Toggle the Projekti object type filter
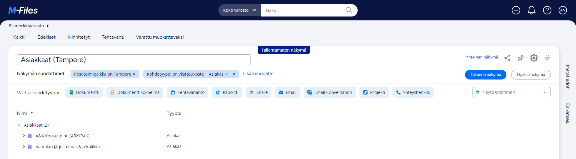This screenshot has height=159, width=576. coord(374,92)
